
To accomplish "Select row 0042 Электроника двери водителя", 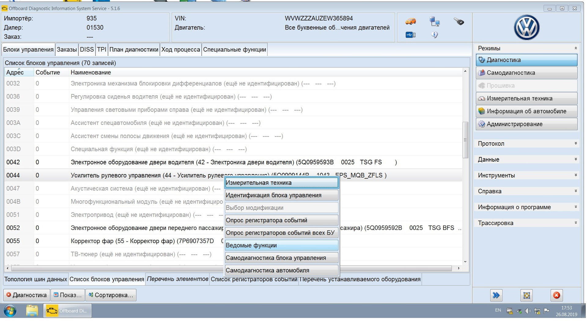I will (x=233, y=162).
